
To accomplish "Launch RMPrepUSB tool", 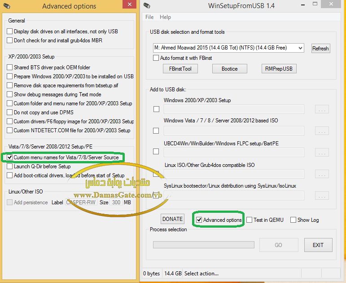I will (279, 69).
